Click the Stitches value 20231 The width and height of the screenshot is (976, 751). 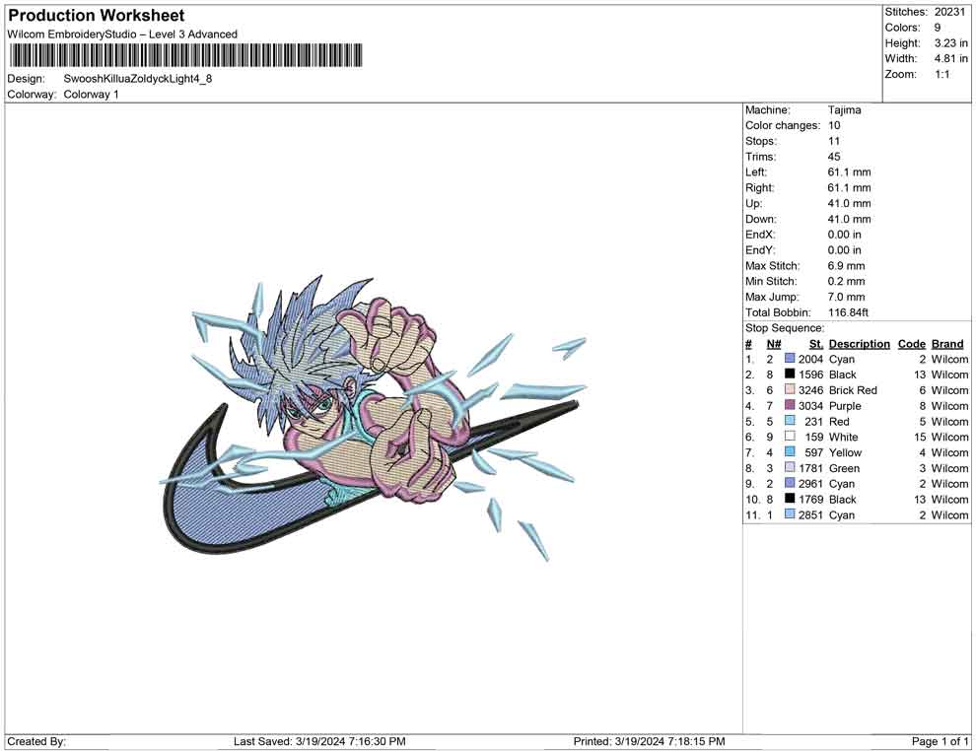click(x=950, y=12)
